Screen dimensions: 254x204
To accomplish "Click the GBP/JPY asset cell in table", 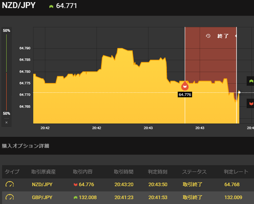I will point(42,197).
